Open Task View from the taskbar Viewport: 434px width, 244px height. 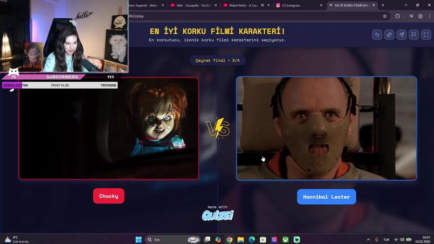(207, 240)
